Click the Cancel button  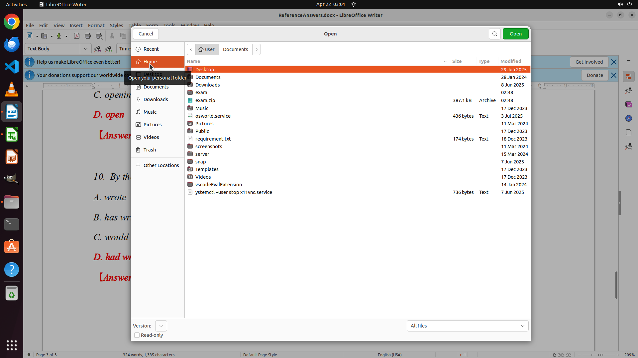(x=146, y=34)
